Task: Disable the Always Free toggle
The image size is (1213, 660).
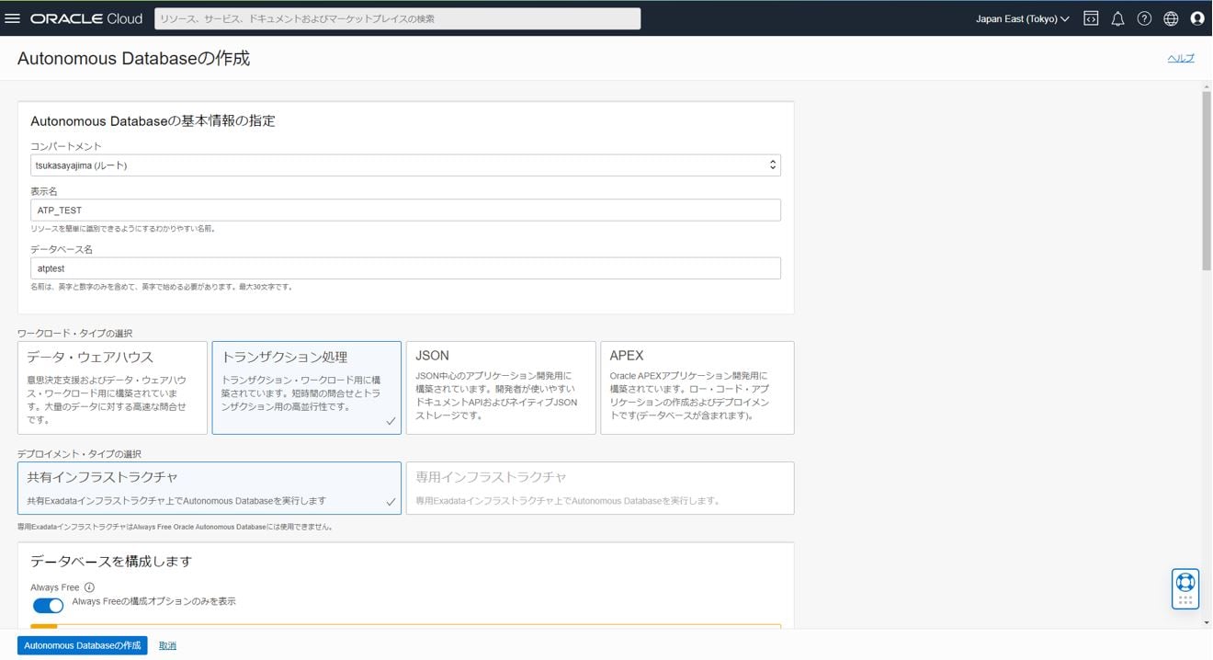Action: point(48,605)
